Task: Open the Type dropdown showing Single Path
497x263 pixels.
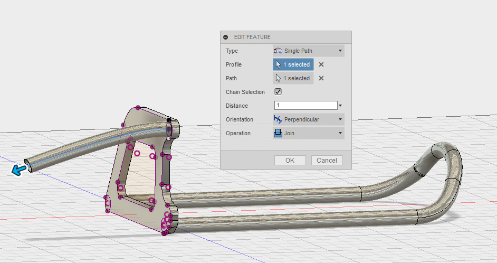Action: pos(309,51)
